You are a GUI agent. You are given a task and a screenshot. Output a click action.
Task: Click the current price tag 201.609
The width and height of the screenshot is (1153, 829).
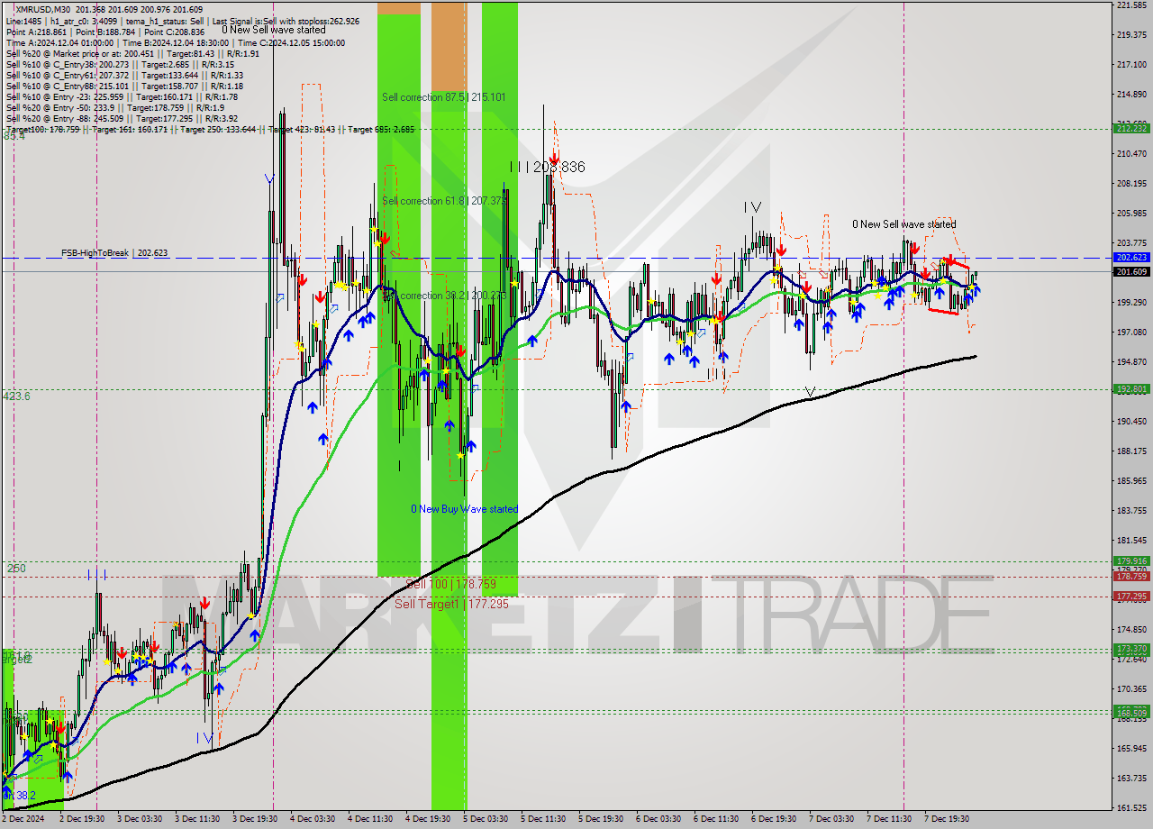click(x=1131, y=271)
